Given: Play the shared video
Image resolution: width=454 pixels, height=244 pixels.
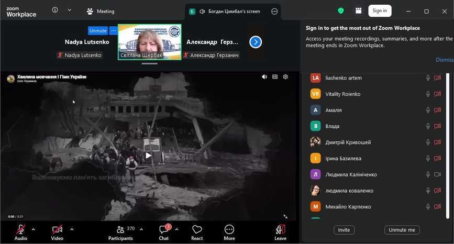Looking at the screenshot, I should [x=148, y=156].
